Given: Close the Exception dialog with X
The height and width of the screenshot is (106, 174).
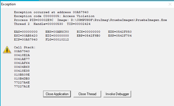Looking at the screenshot, I should pyautogui.click(x=170, y=4).
